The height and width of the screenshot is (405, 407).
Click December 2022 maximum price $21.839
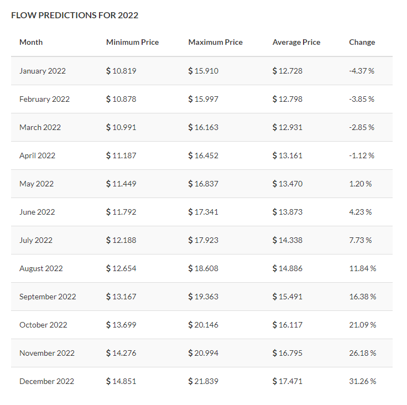[x=203, y=381]
